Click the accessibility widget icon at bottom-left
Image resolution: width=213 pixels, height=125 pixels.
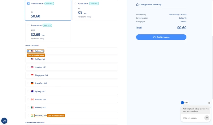click(4, 121)
